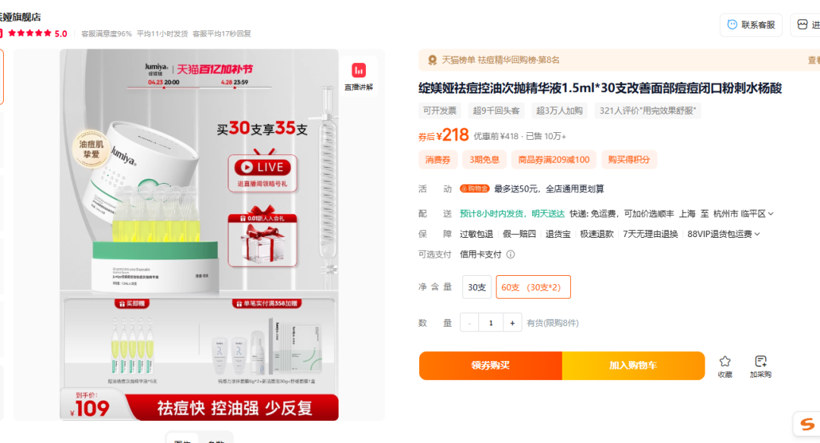Increase quantity with the plus button
The image size is (820, 443).
point(512,323)
